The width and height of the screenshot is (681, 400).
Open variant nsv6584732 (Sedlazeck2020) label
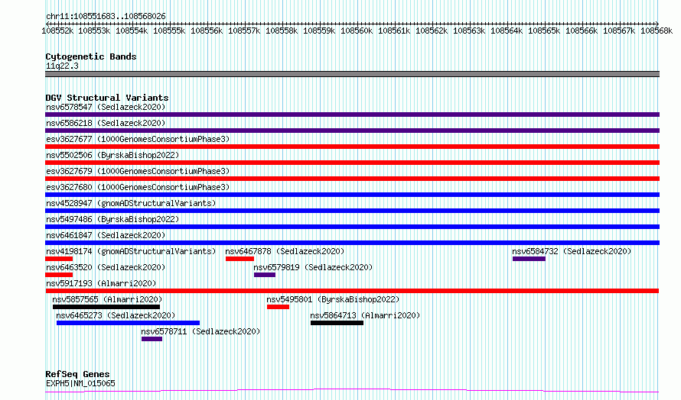572,251
